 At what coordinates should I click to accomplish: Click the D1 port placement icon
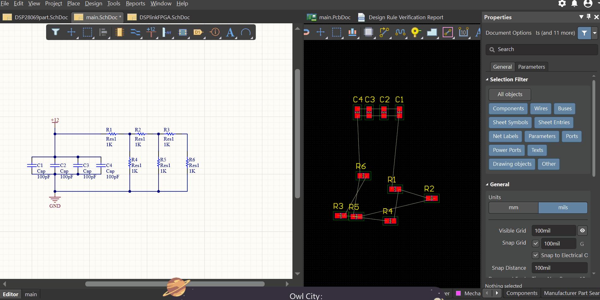pos(198,32)
